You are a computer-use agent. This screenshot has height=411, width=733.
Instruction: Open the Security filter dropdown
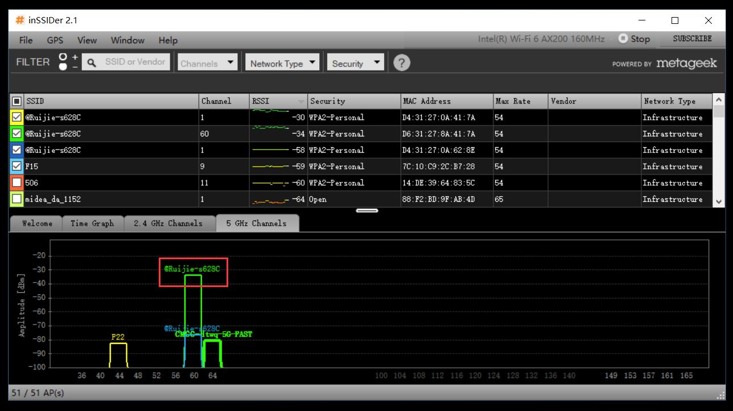pyautogui.click(x=356, y=63)
